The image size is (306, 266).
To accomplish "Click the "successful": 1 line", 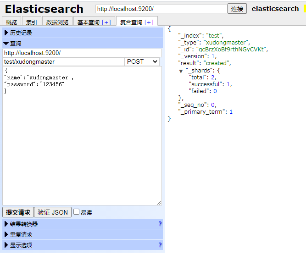I will [x=211, y=84].
